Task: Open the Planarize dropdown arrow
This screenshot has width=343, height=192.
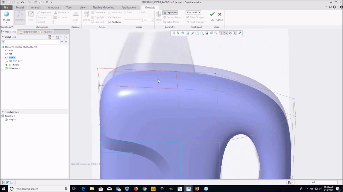Action: tap(68, 13)
